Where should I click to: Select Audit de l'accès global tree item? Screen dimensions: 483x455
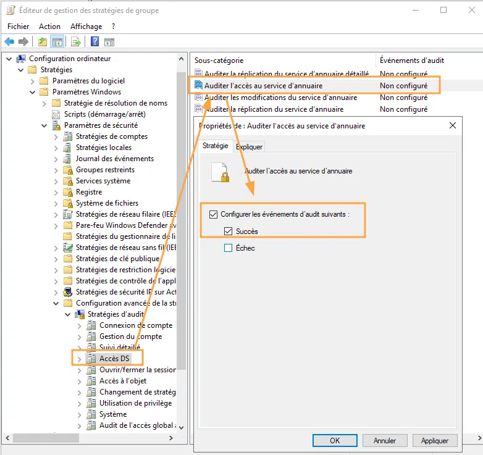pyautogui.click(x=138, y=425)
